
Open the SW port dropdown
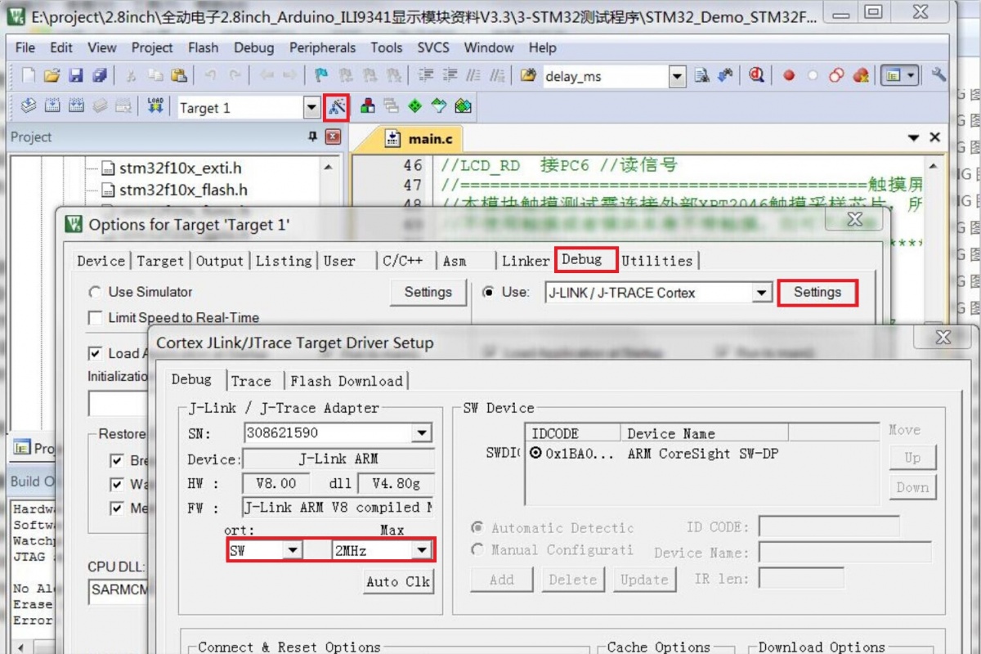click(x=292, y=550)
